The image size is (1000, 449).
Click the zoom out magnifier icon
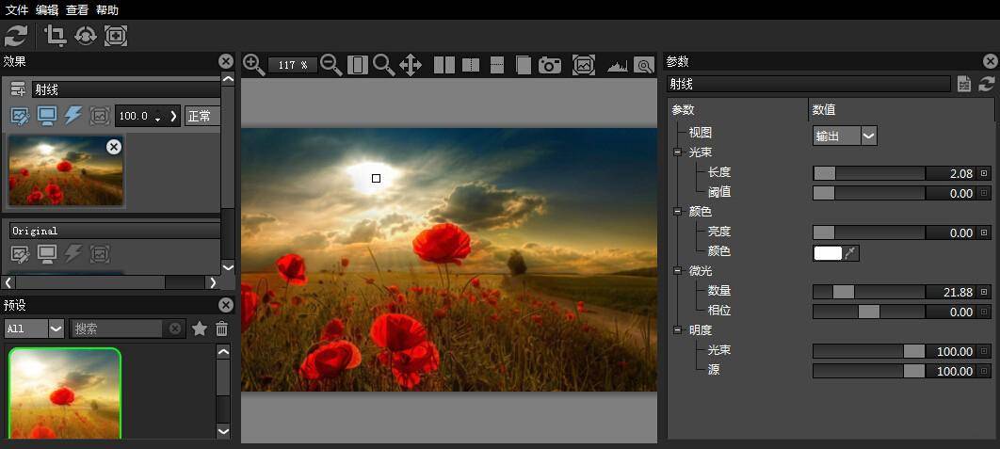tap(331, 65)
